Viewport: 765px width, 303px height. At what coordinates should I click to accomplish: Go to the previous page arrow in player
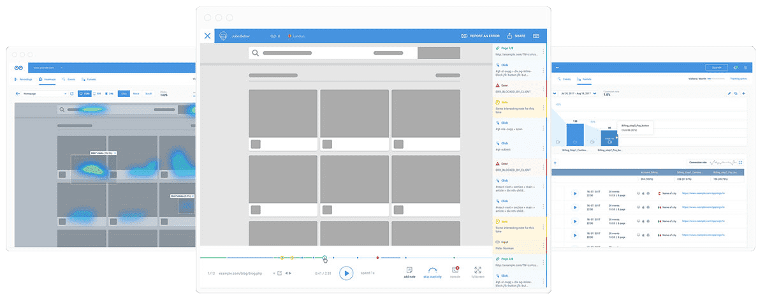286,273
